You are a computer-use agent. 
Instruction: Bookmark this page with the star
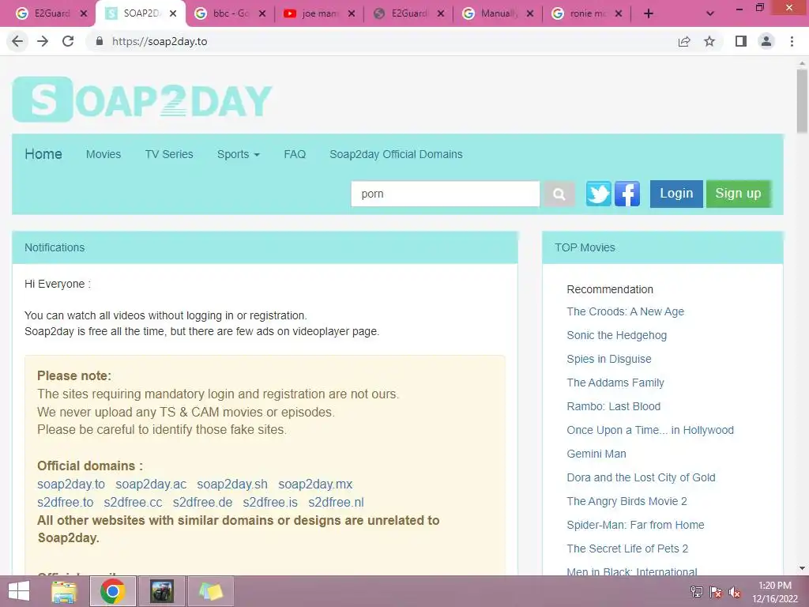coord(709,41)
